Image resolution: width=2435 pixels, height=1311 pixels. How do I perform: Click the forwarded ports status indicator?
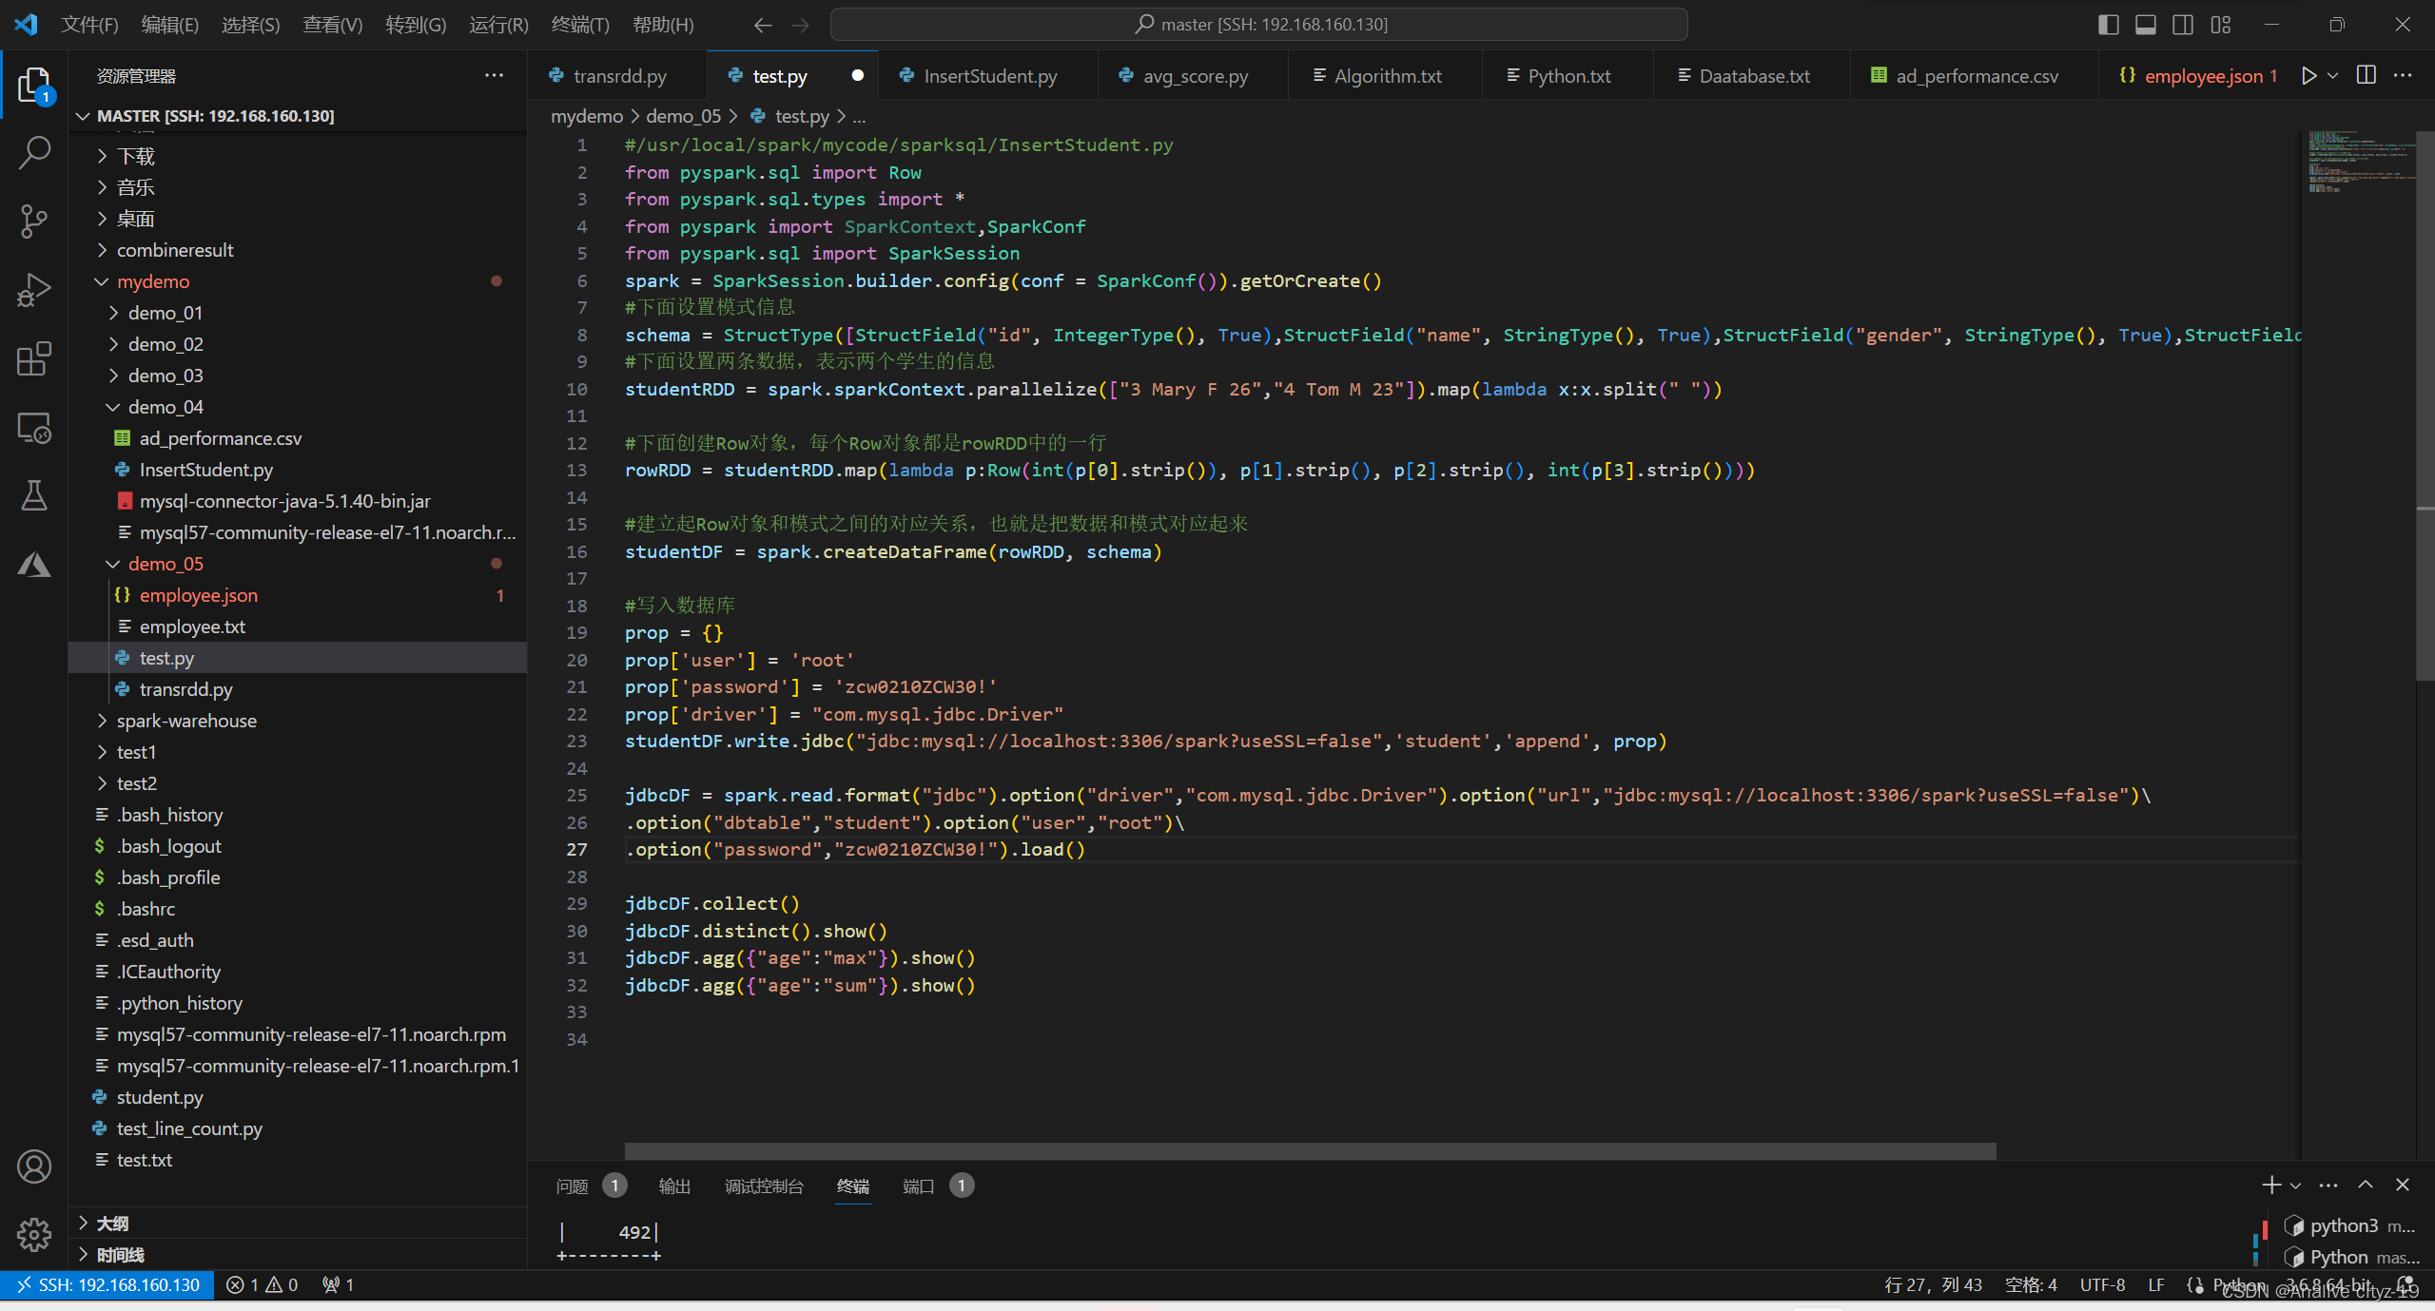(338, 1285)
